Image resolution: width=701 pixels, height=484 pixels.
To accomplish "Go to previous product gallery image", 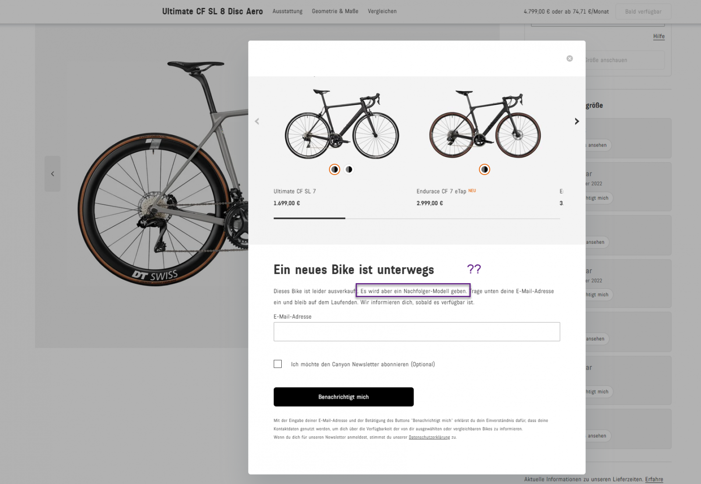I will [x=53, y=174].
